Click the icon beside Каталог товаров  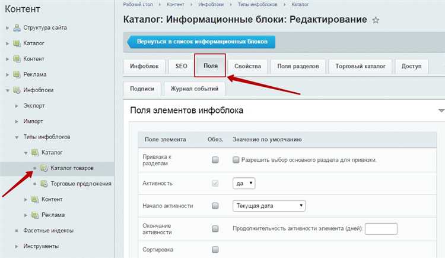click(44, 168)
